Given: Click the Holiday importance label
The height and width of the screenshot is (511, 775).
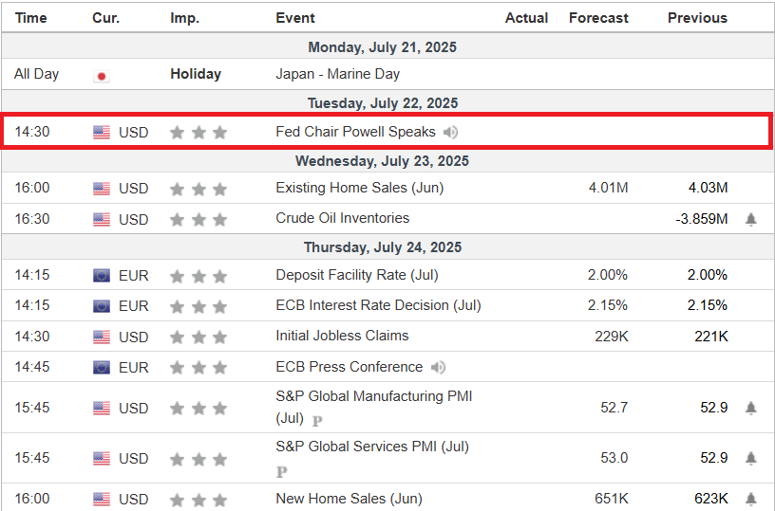Looking at the screenshot, I should [x=196, y=74].
